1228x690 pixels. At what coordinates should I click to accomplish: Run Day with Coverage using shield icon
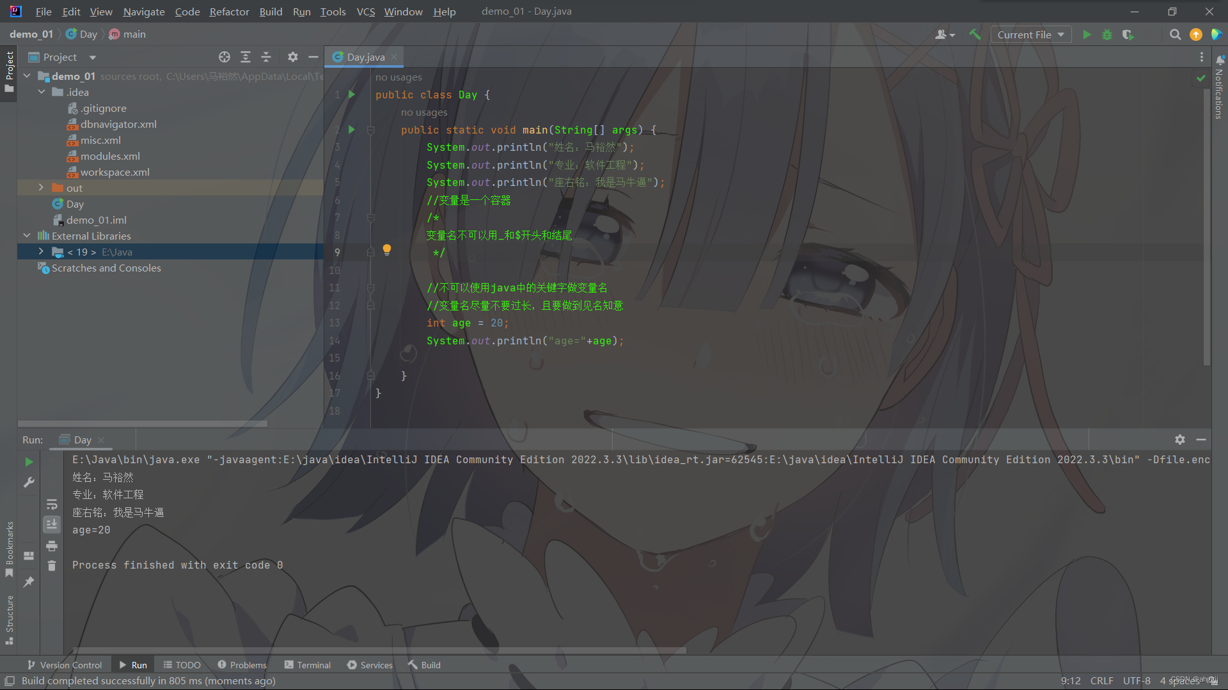point(1128,34)
